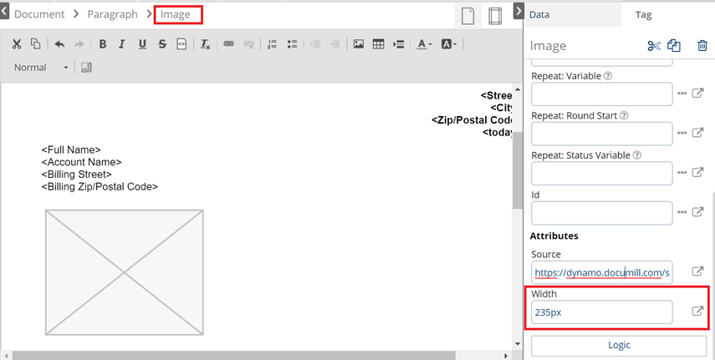Open the text color dropdown

pyautogui.click(x=424, y=44)
